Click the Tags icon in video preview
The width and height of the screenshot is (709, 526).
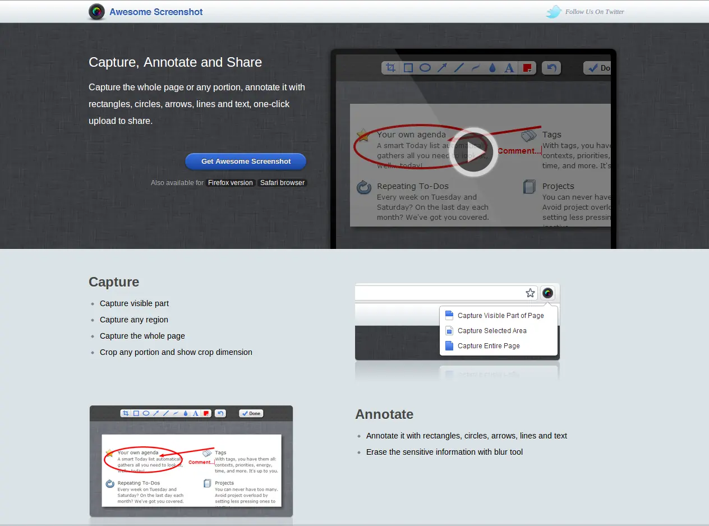529,135
